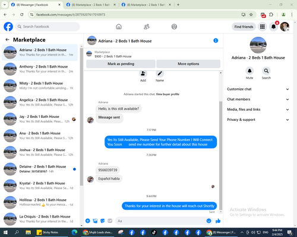This screenshot has height=237, width=297.
Task: Switch to the second Marketplace browser tab
Action: tap(91, 5)
